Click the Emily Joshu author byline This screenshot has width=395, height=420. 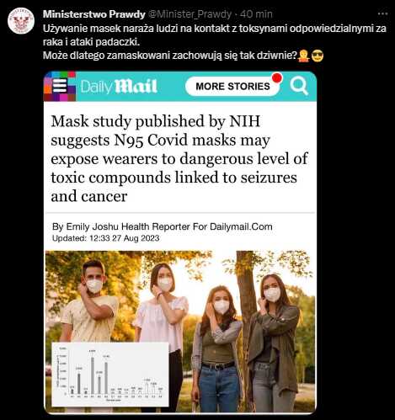click(163, 226)
